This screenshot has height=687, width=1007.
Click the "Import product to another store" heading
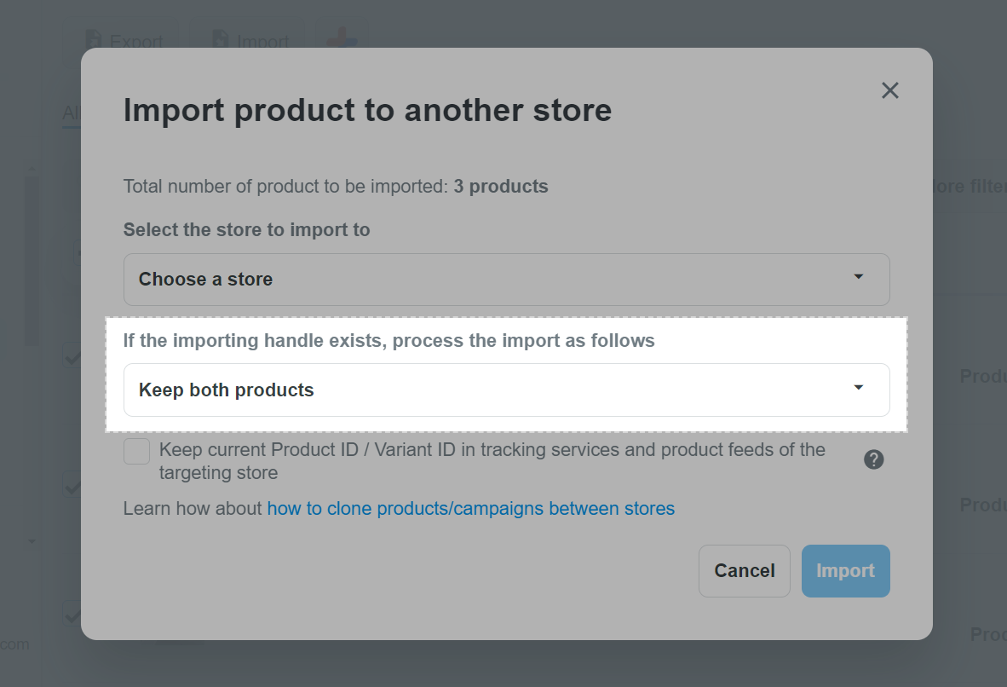coord(367,110)
